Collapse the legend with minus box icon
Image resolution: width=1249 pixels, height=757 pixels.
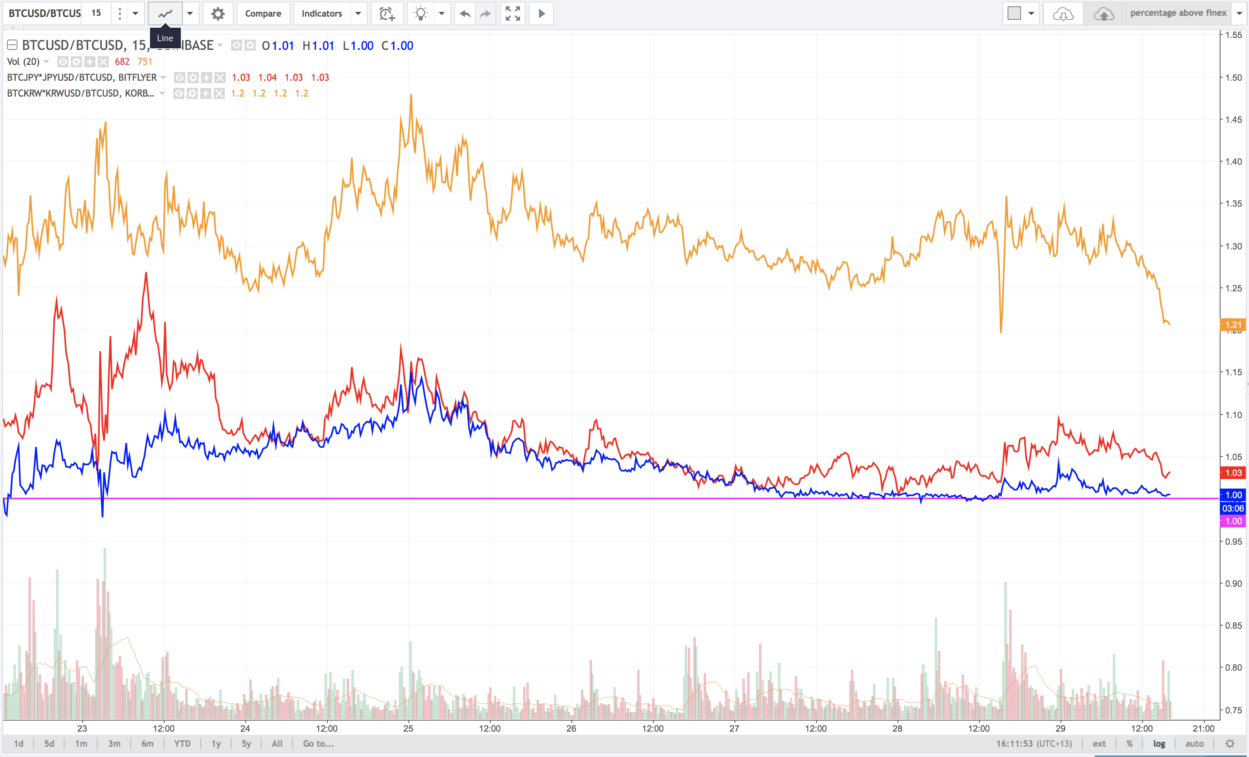pyautogui.click(x=12, y=45)
